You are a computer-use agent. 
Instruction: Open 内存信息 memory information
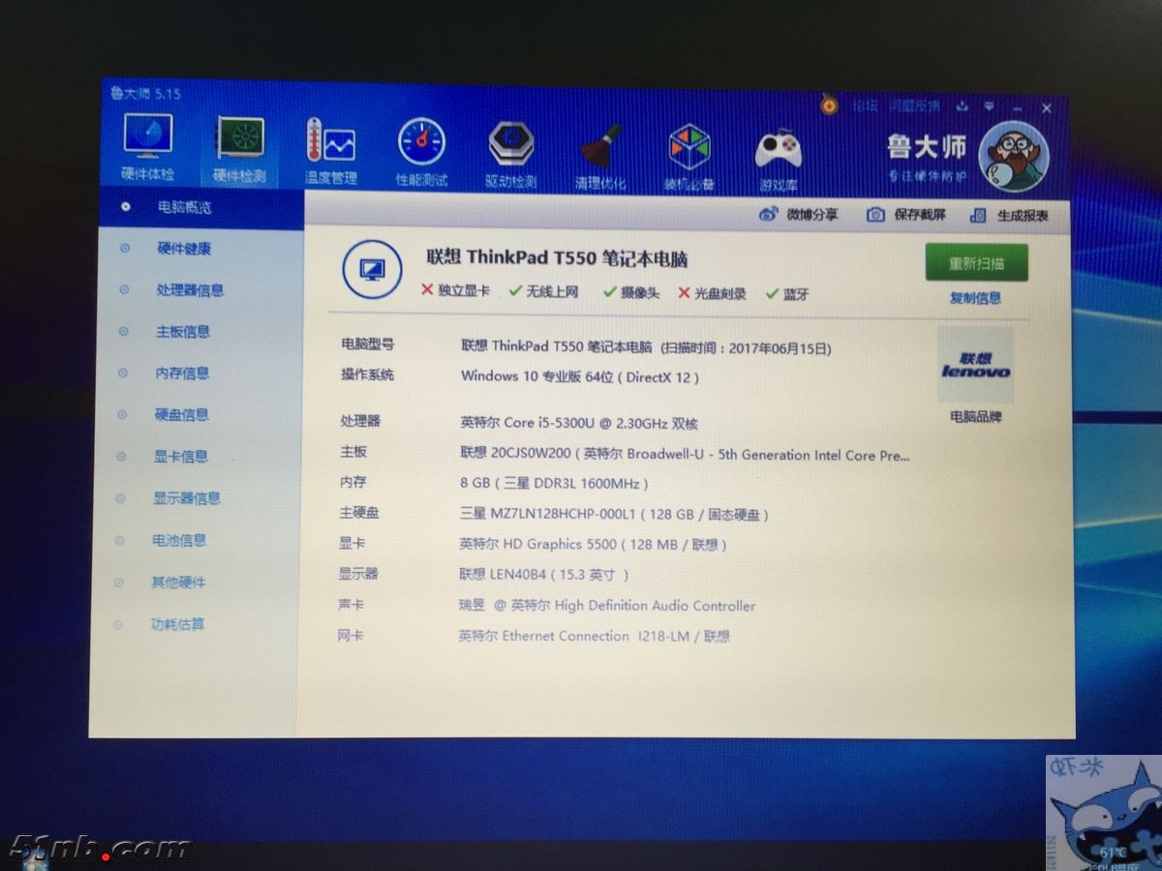click(180, 373)
